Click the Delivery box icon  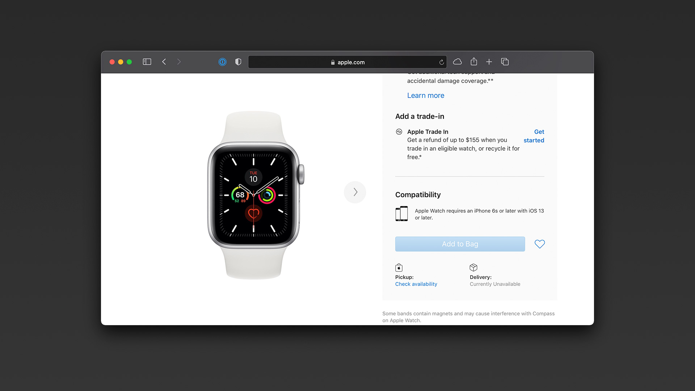[x=473, y=268]
